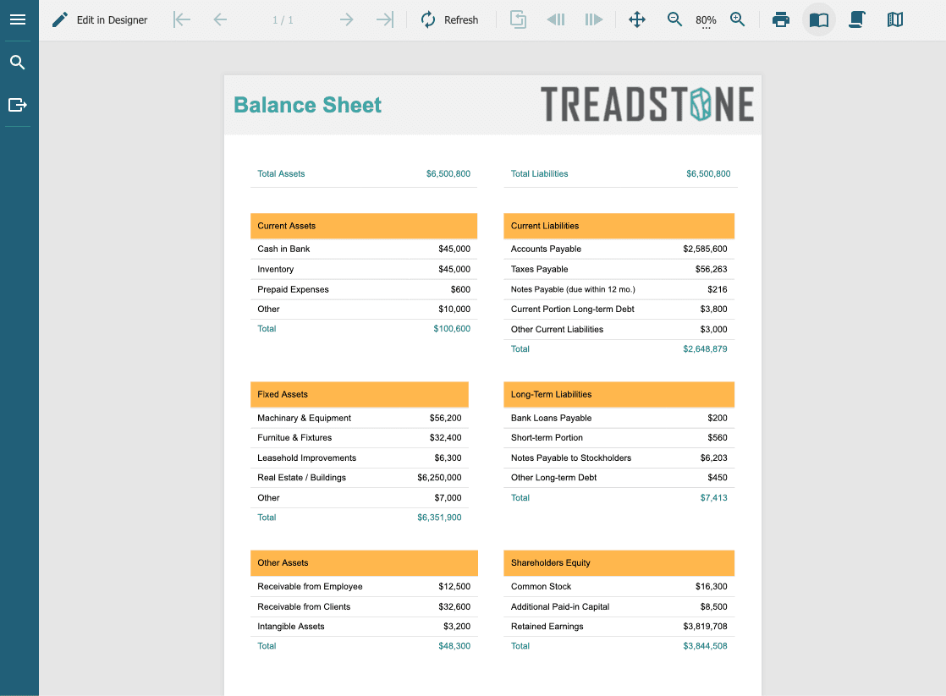Click Taxes Payable label
This screenshot has height=696, width=946.
[539, 269]
